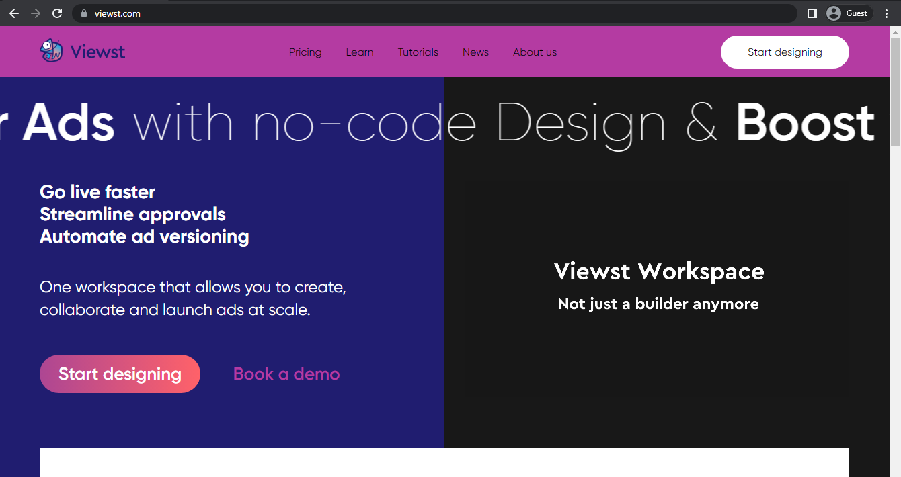
Task: Open the Pricing page
Action: click(x=305, y=52)
